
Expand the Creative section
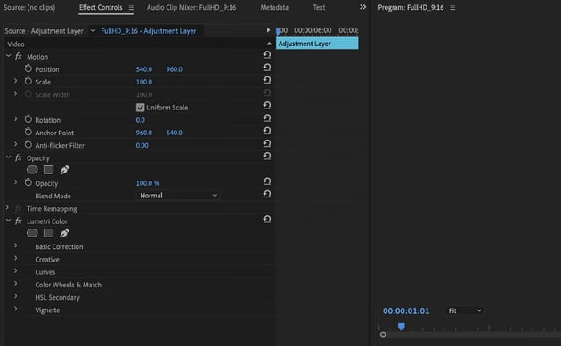point(16,258)
